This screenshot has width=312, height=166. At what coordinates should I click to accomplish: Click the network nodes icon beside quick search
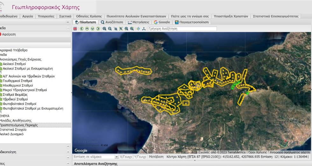click(144, 29)
